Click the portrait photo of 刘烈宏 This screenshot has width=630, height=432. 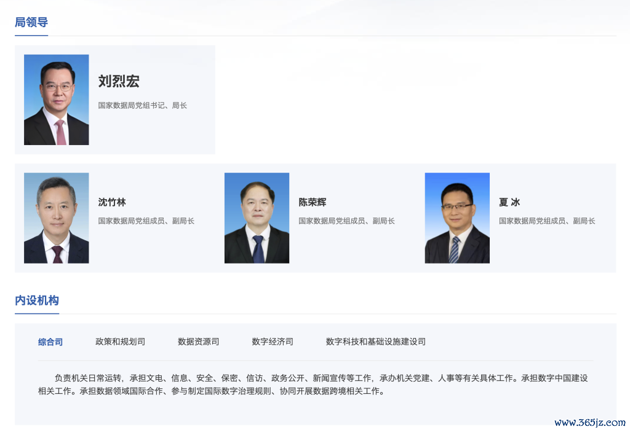(56, 100)
